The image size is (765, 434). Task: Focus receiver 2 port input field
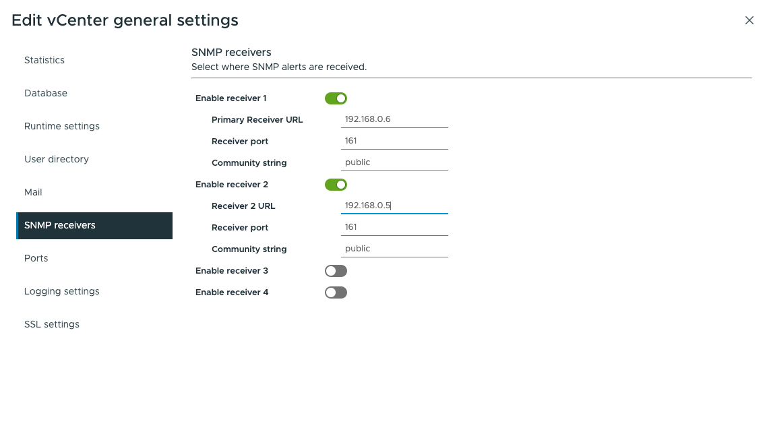pos(394,227)
